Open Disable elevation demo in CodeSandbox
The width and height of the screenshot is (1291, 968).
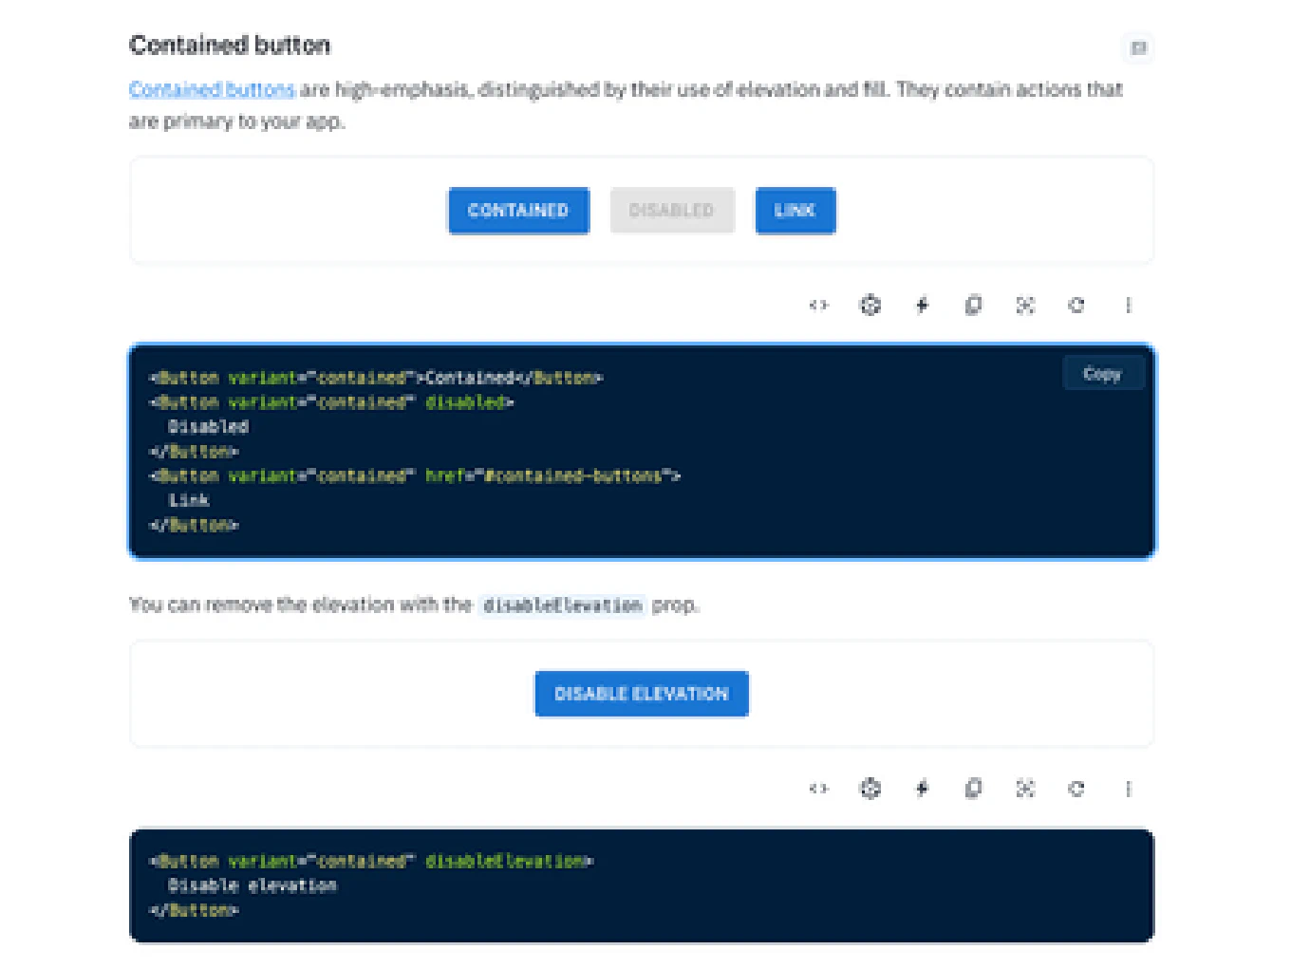coord(870,789)
